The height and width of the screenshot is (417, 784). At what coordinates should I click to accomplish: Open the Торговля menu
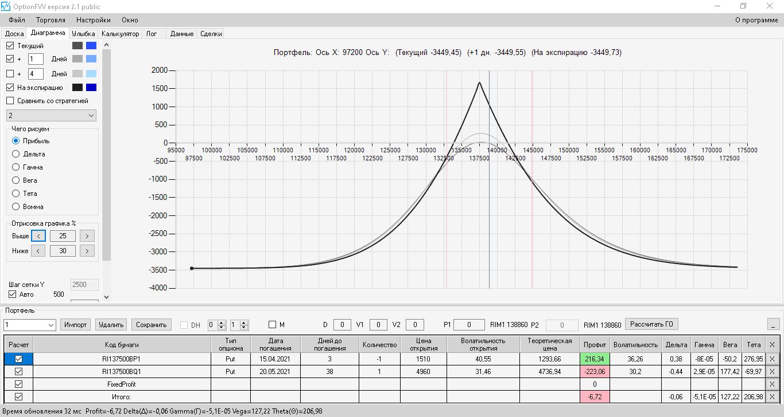(x=51, y=20)
